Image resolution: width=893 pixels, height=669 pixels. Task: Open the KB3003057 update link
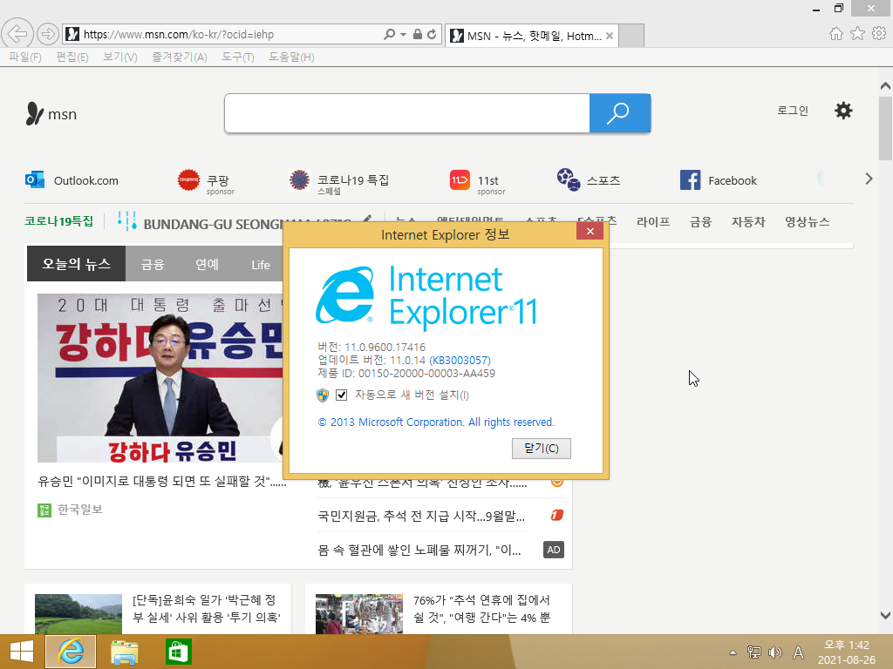coord(460,360)
